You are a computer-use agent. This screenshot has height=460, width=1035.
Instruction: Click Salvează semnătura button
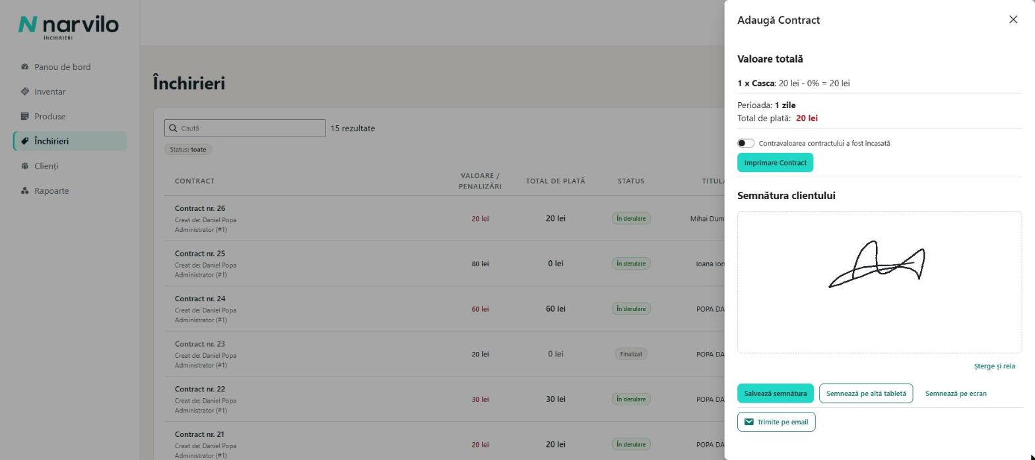coord(776,393)
